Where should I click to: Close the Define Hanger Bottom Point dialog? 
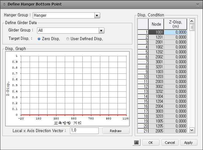197,4
